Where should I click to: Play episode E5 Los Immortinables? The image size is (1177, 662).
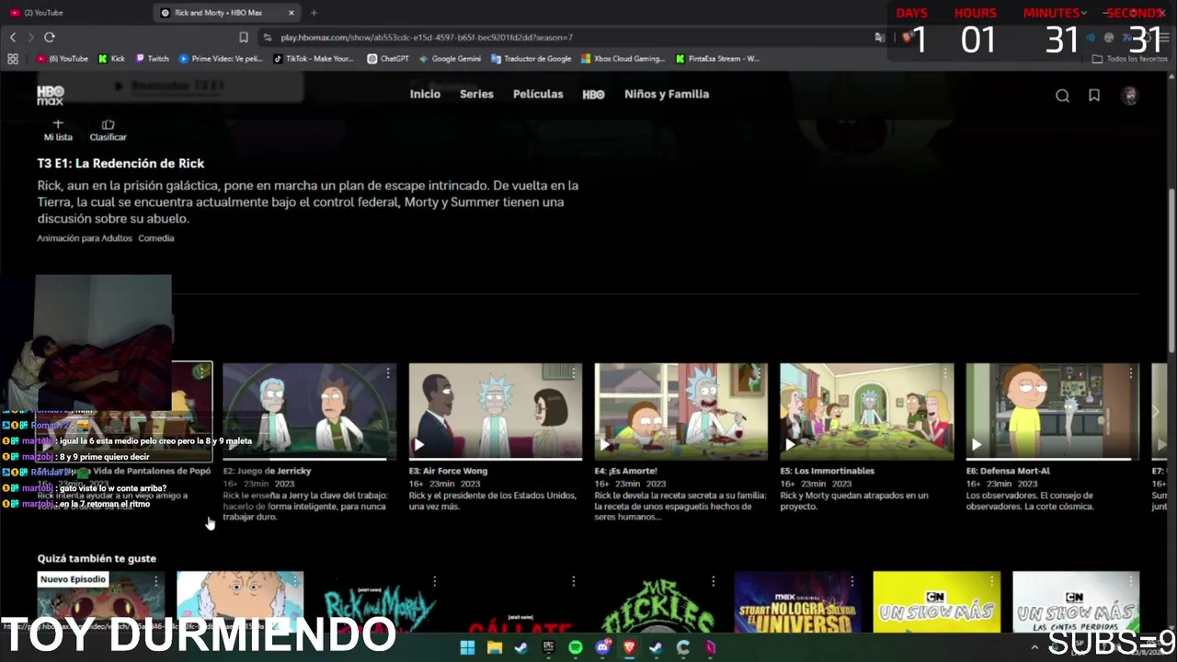790,445
